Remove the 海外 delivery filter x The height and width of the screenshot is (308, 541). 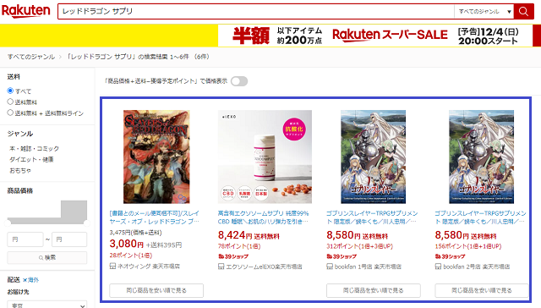(x=25, y=280)
